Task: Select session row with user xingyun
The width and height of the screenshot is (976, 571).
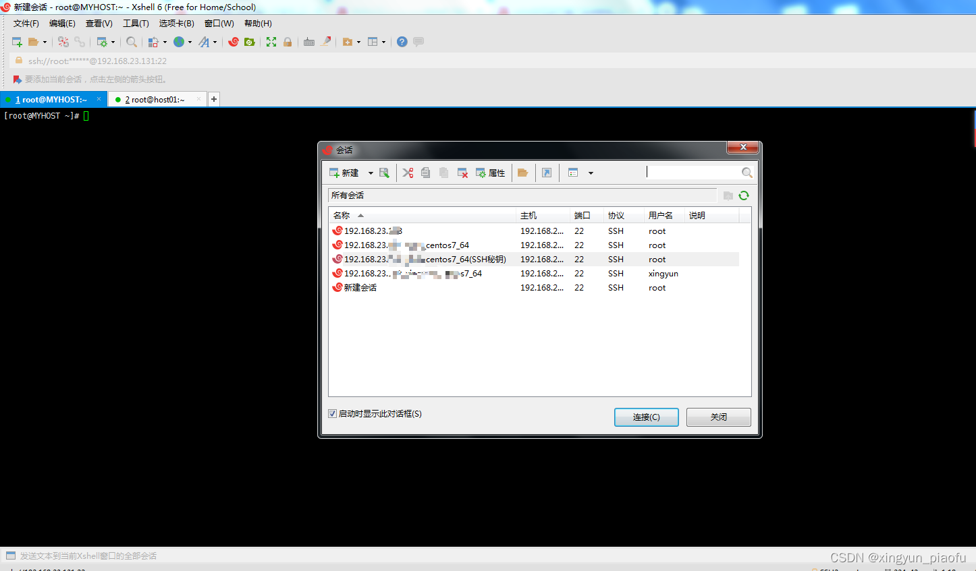Action: click(534, 274)
